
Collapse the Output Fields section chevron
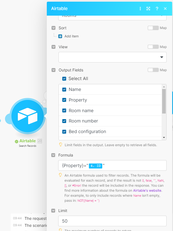pyautogui.click(x=53, y=70)
